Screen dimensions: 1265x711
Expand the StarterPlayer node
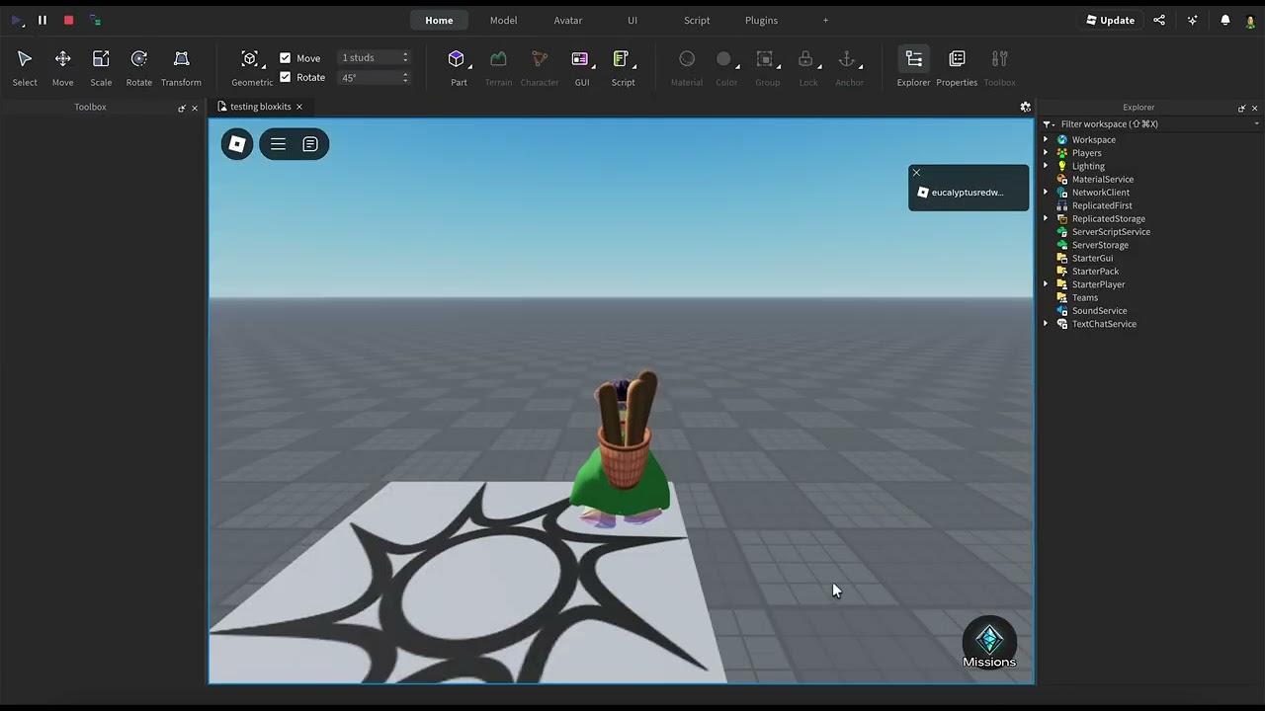[1046, 284]
